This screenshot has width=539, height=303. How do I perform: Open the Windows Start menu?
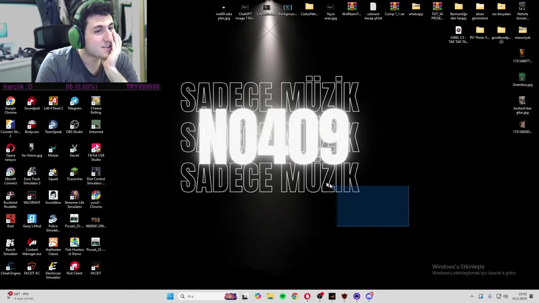170,296
